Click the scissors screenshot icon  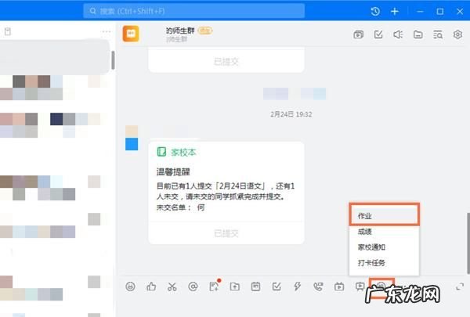[x=172, y=286]
